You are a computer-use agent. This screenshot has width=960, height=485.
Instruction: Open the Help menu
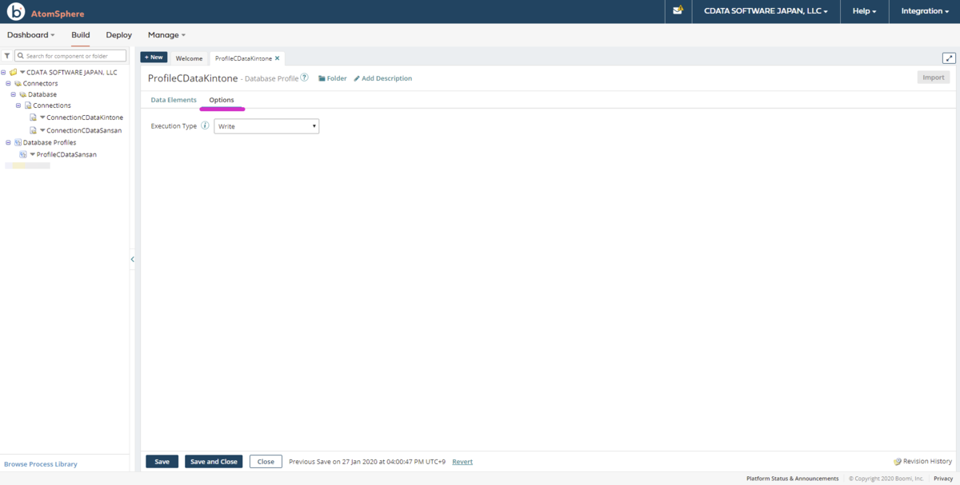(x=864, y=11)
